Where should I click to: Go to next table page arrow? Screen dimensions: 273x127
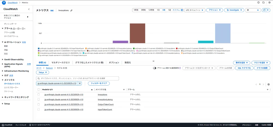(x=263, y=84)
